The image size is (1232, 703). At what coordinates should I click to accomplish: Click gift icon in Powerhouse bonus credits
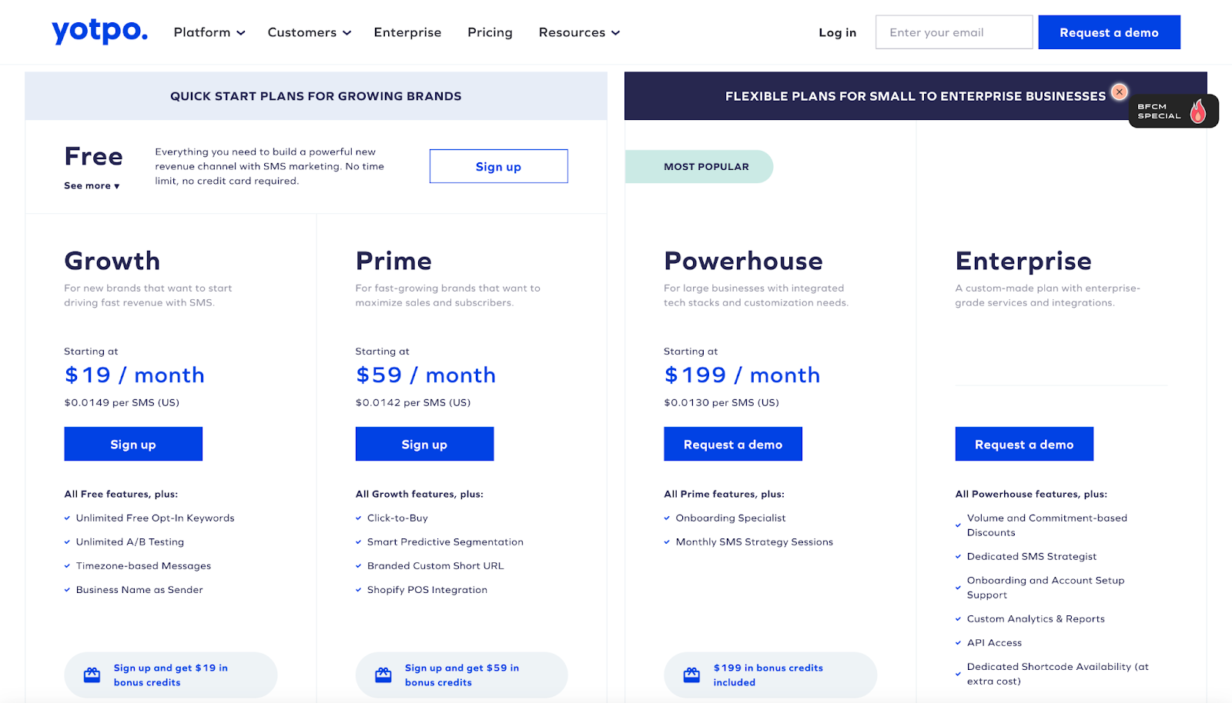click(x=691, y=675)
